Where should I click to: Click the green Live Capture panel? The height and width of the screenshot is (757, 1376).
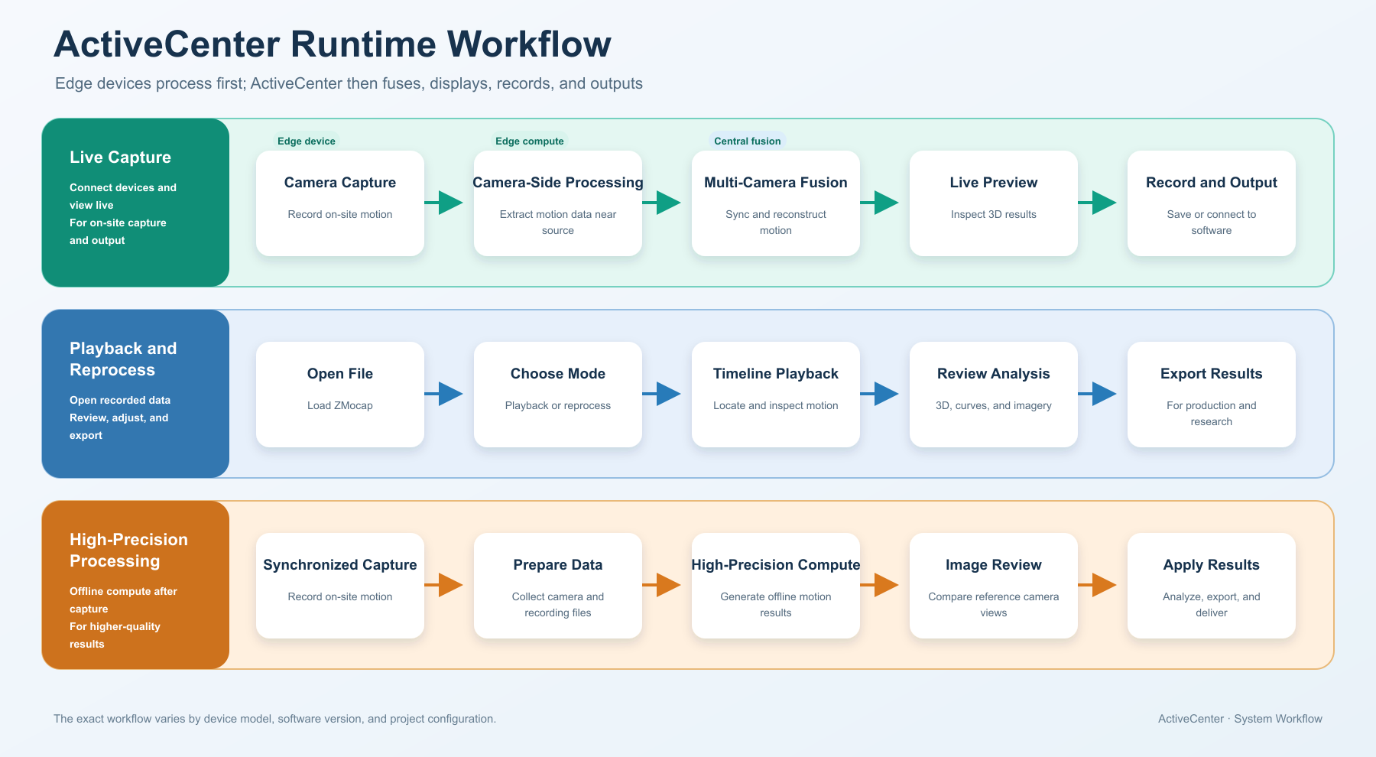(135, 203)
